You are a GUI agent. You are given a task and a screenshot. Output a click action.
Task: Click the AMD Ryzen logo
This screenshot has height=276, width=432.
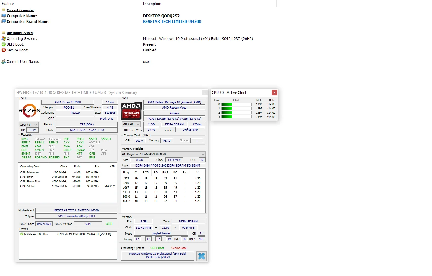[x=30, y=111]
